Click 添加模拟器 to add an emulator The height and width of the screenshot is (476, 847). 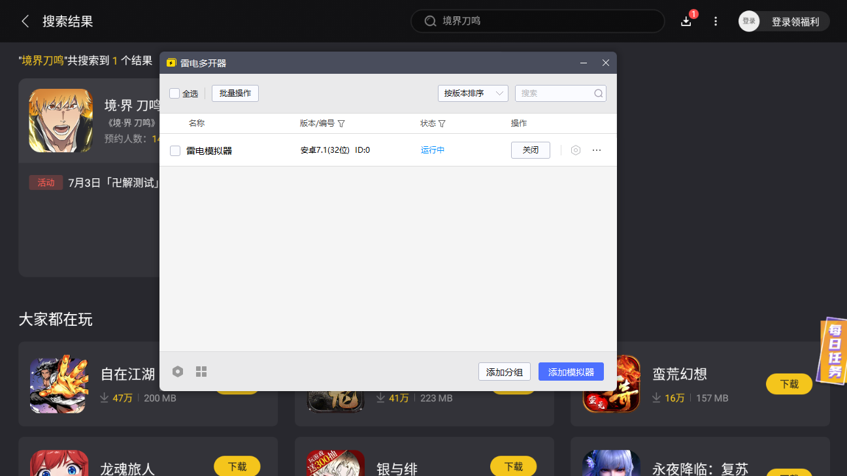coord(571,371)
